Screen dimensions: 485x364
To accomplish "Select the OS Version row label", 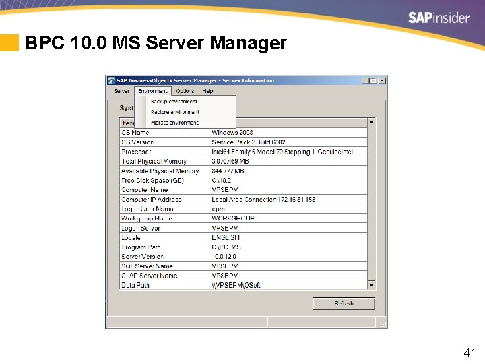I will point(137,142).
